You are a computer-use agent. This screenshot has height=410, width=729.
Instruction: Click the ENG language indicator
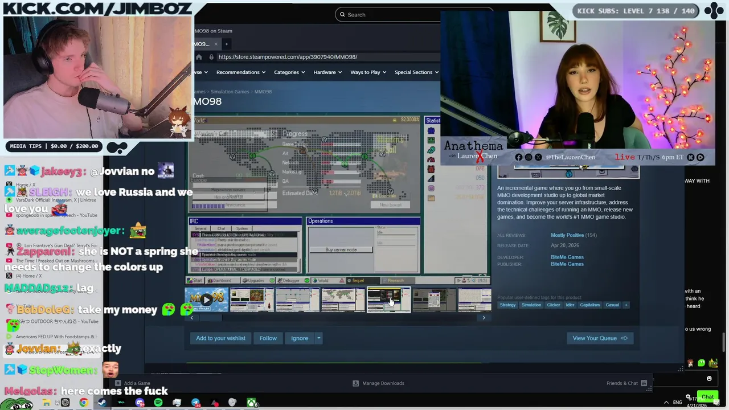[678, 403]
